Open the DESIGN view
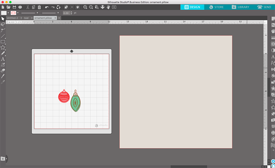This screenshot has height=168, width=275. pos(192,7)
